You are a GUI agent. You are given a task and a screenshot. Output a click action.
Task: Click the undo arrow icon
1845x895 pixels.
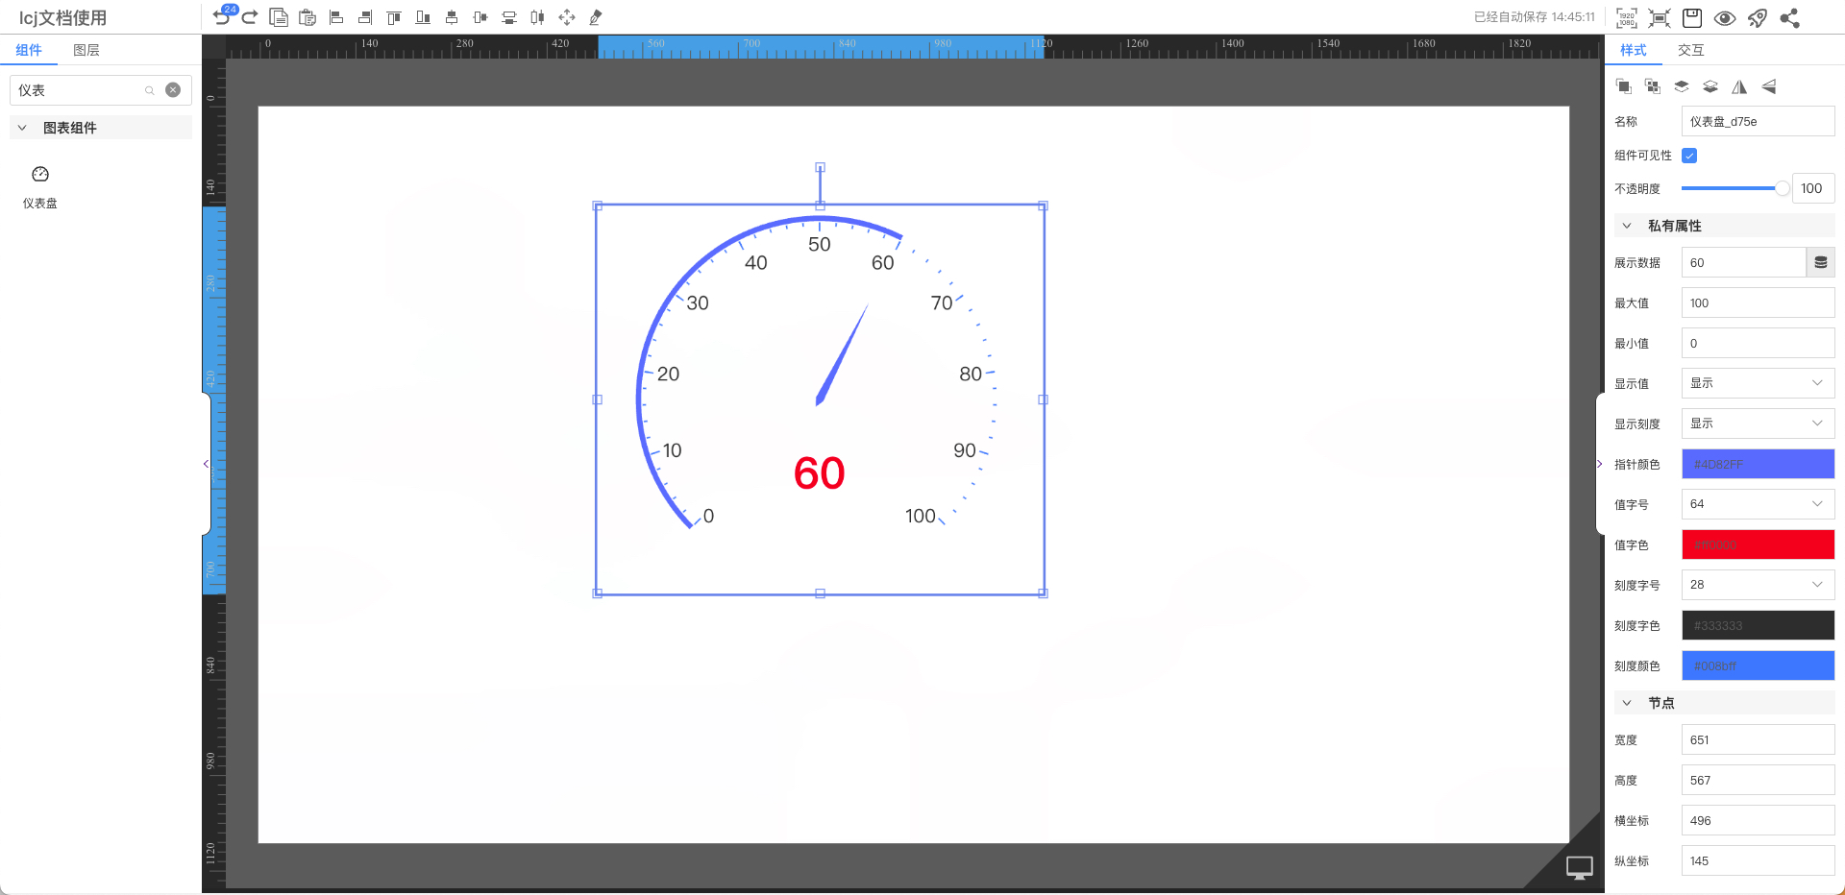[221, 17]
